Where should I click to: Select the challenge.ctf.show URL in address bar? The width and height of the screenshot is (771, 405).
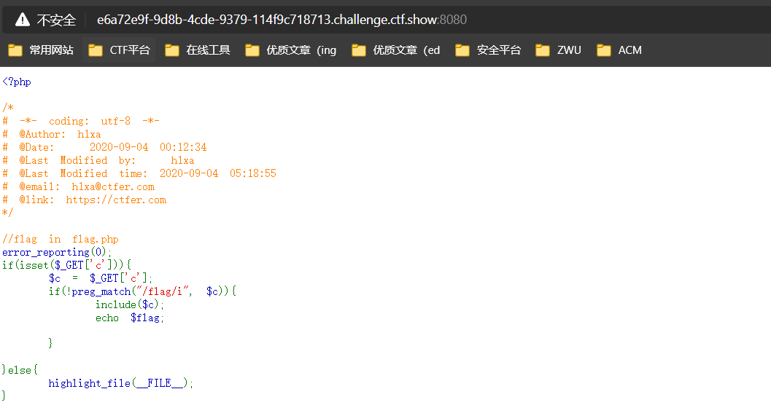(x=282, y=20)
